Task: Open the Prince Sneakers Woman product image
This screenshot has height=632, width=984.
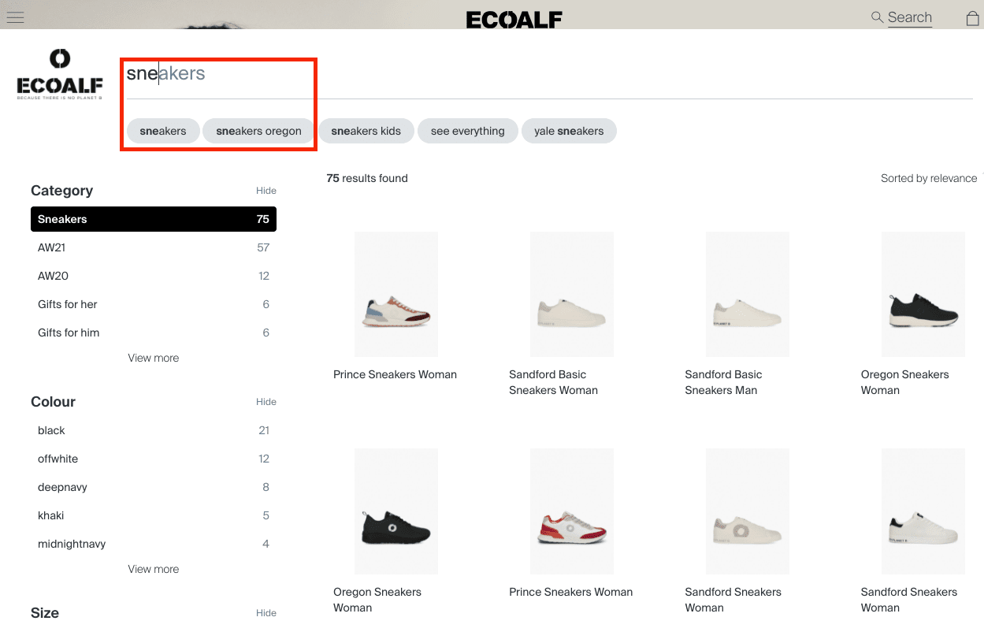Action: tap(395, 294)
